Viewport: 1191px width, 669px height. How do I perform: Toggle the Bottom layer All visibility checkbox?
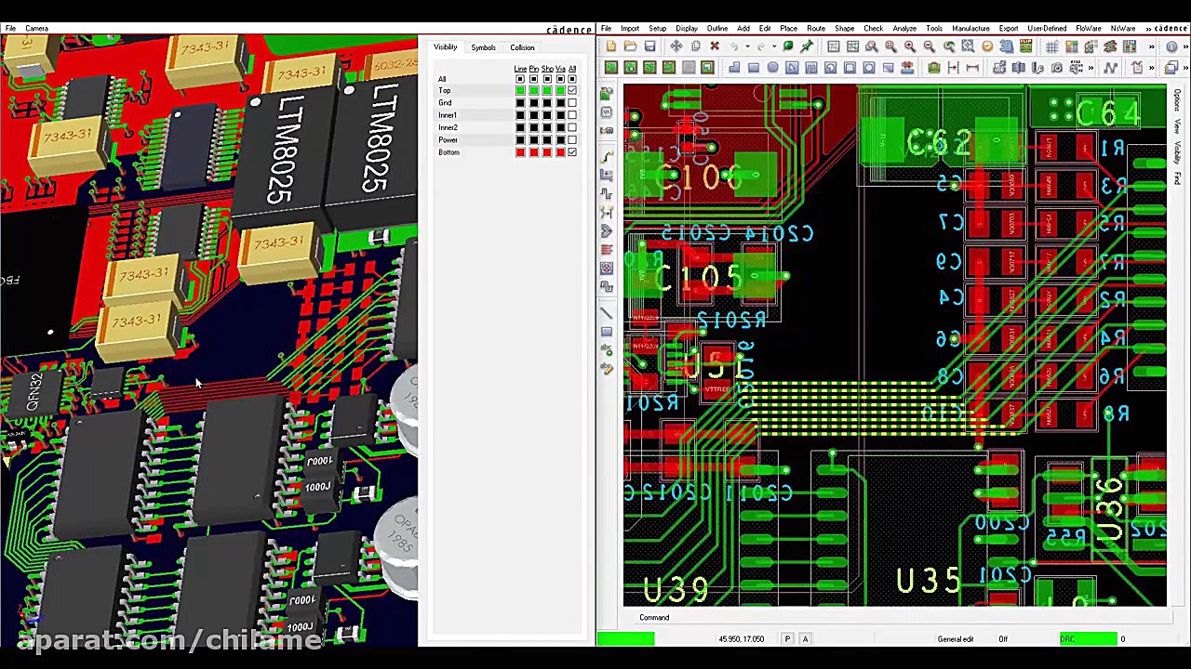(572, 152)
